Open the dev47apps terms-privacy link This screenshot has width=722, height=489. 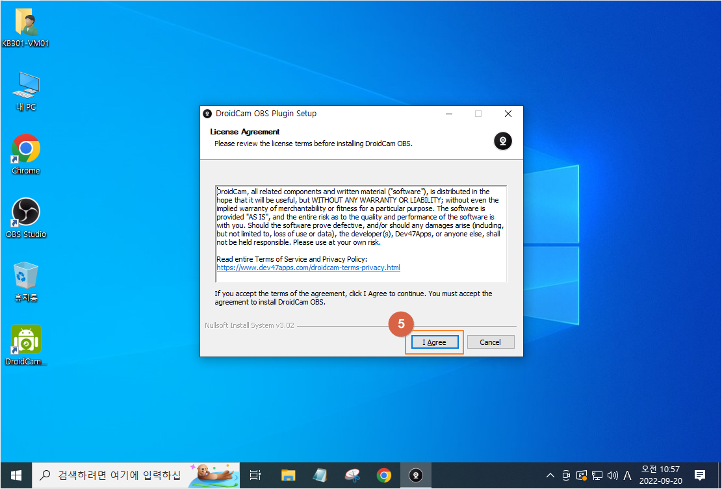(308, 268)
